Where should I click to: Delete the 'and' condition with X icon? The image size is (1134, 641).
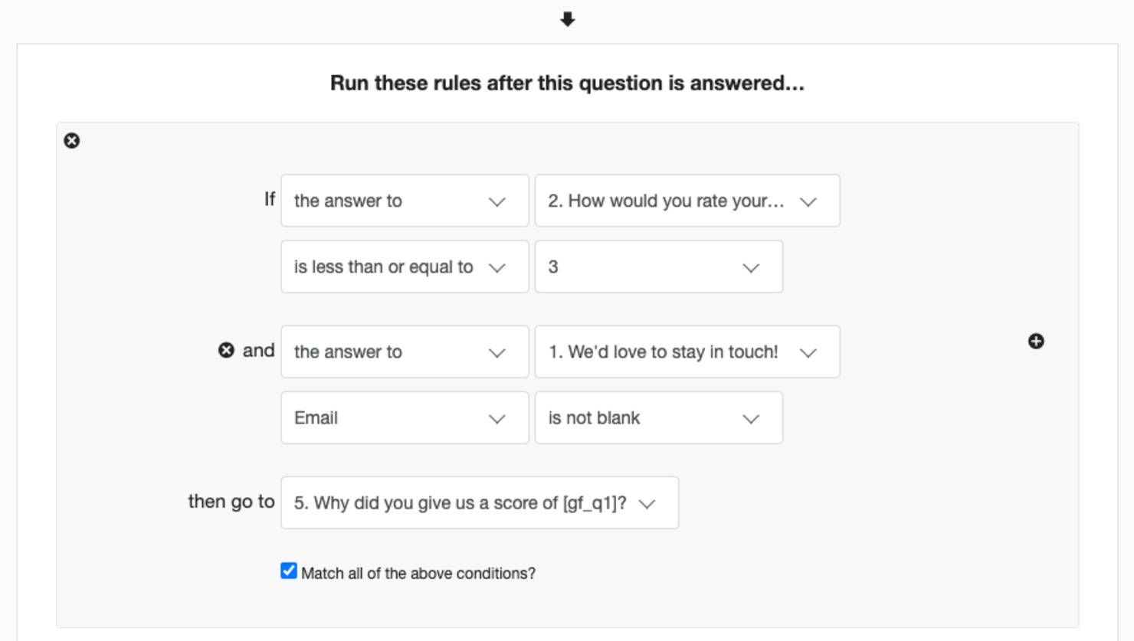tap(226, 350)
